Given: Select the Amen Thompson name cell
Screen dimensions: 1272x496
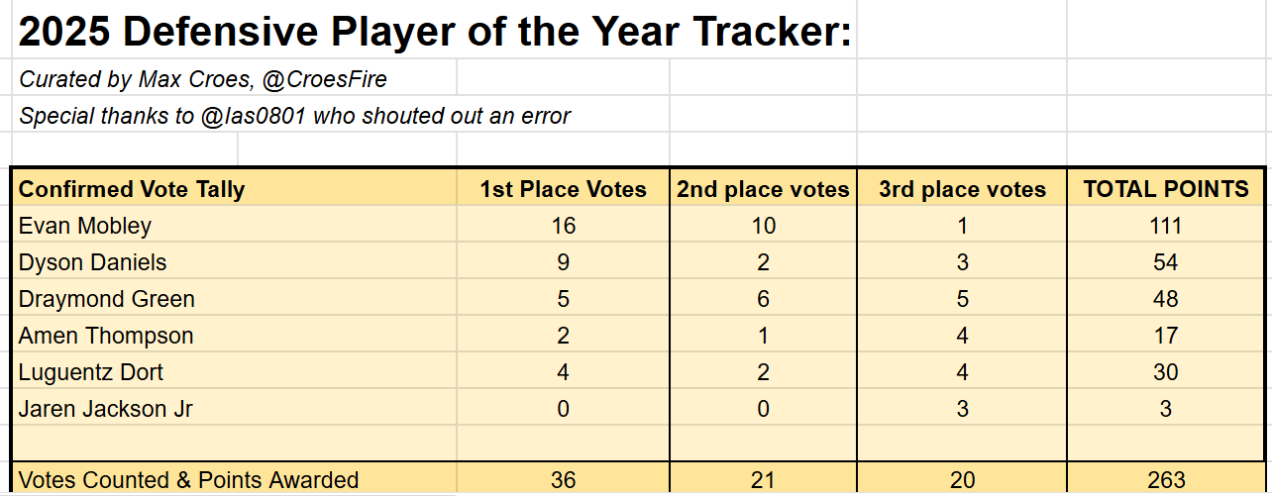Looking at the screenshot, I should [x=235, y=336].
